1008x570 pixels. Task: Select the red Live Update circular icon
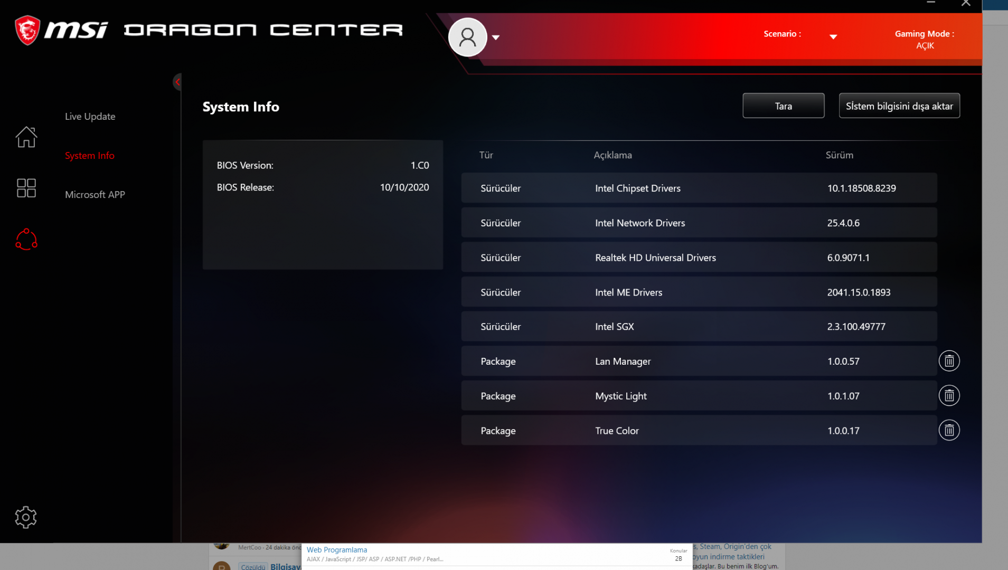(x=26, y=239)
